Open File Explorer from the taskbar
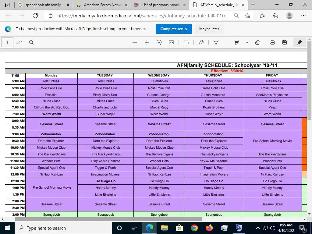 pos(164,228)
